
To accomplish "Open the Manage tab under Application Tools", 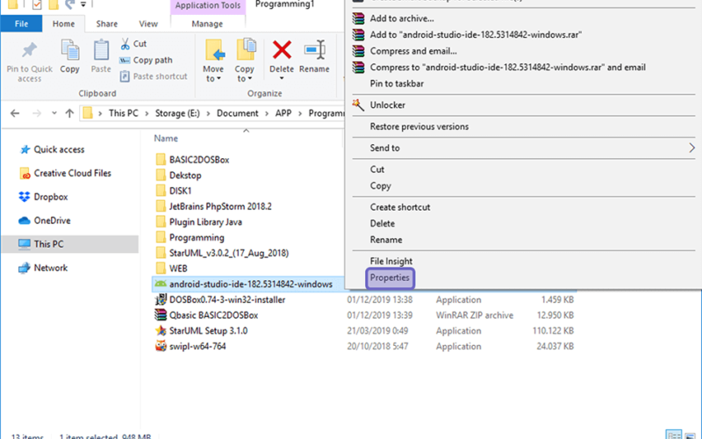I will pyautogui.click(x=207, y=24).
